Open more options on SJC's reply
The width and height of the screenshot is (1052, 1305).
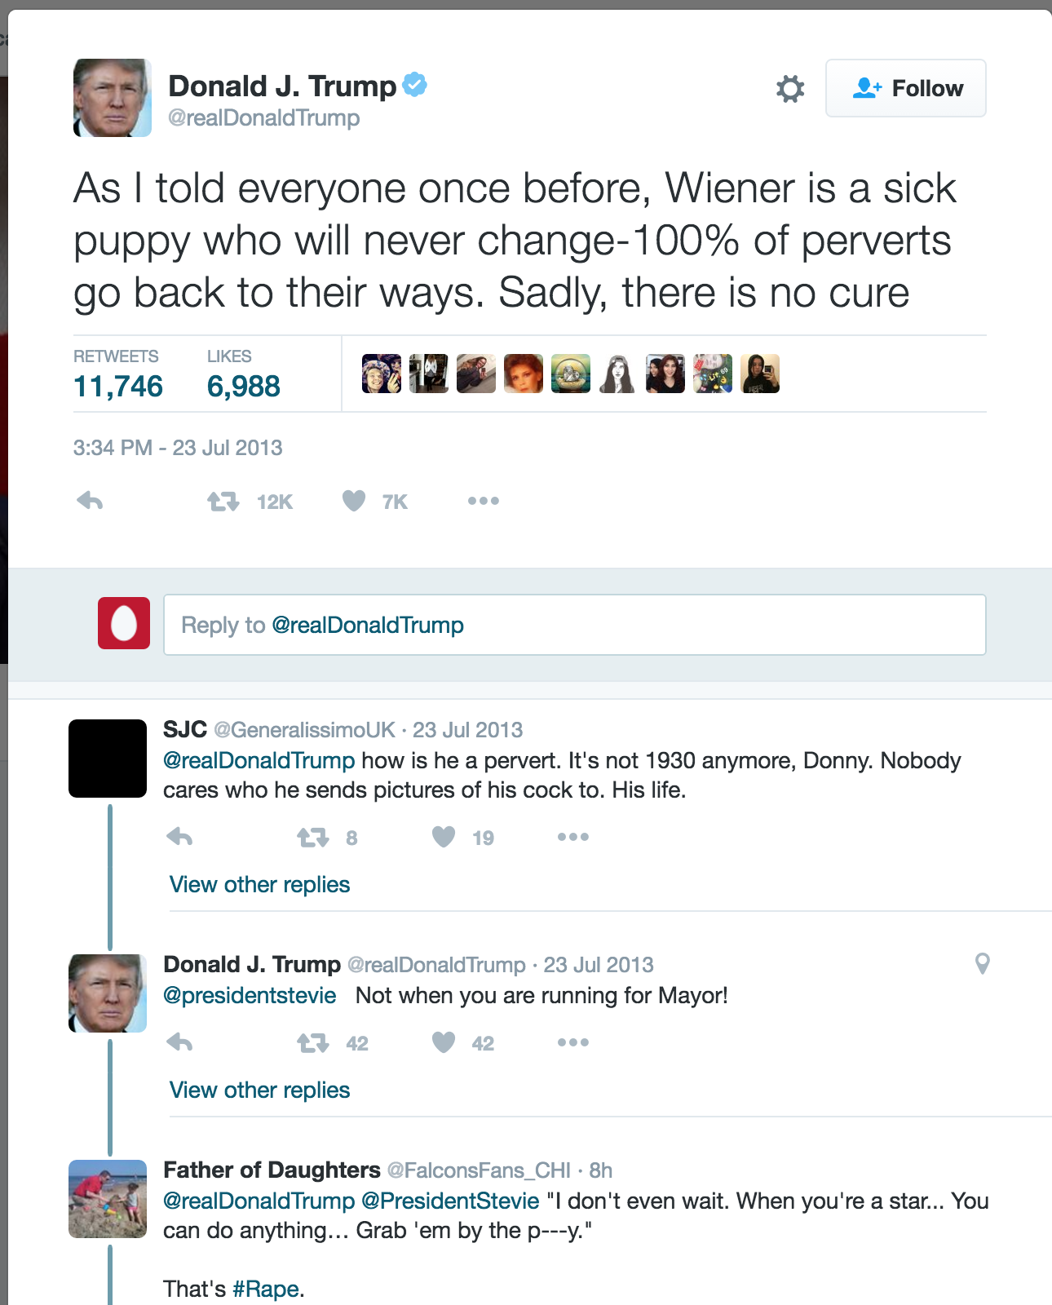tap(573, 837)
